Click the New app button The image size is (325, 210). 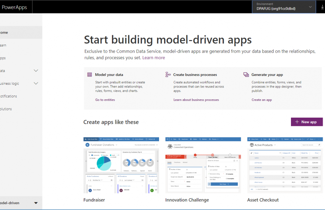tap(307, 122)
